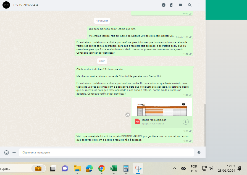The image size is (247, 175).
Task: Click the chat vertical scrollbar
Action: point(205,125)
